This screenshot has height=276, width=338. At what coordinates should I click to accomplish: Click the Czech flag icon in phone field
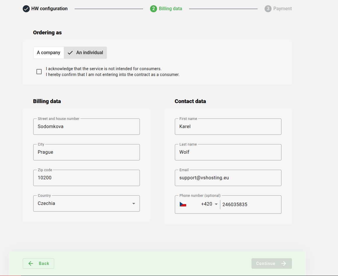coord(183,204)
